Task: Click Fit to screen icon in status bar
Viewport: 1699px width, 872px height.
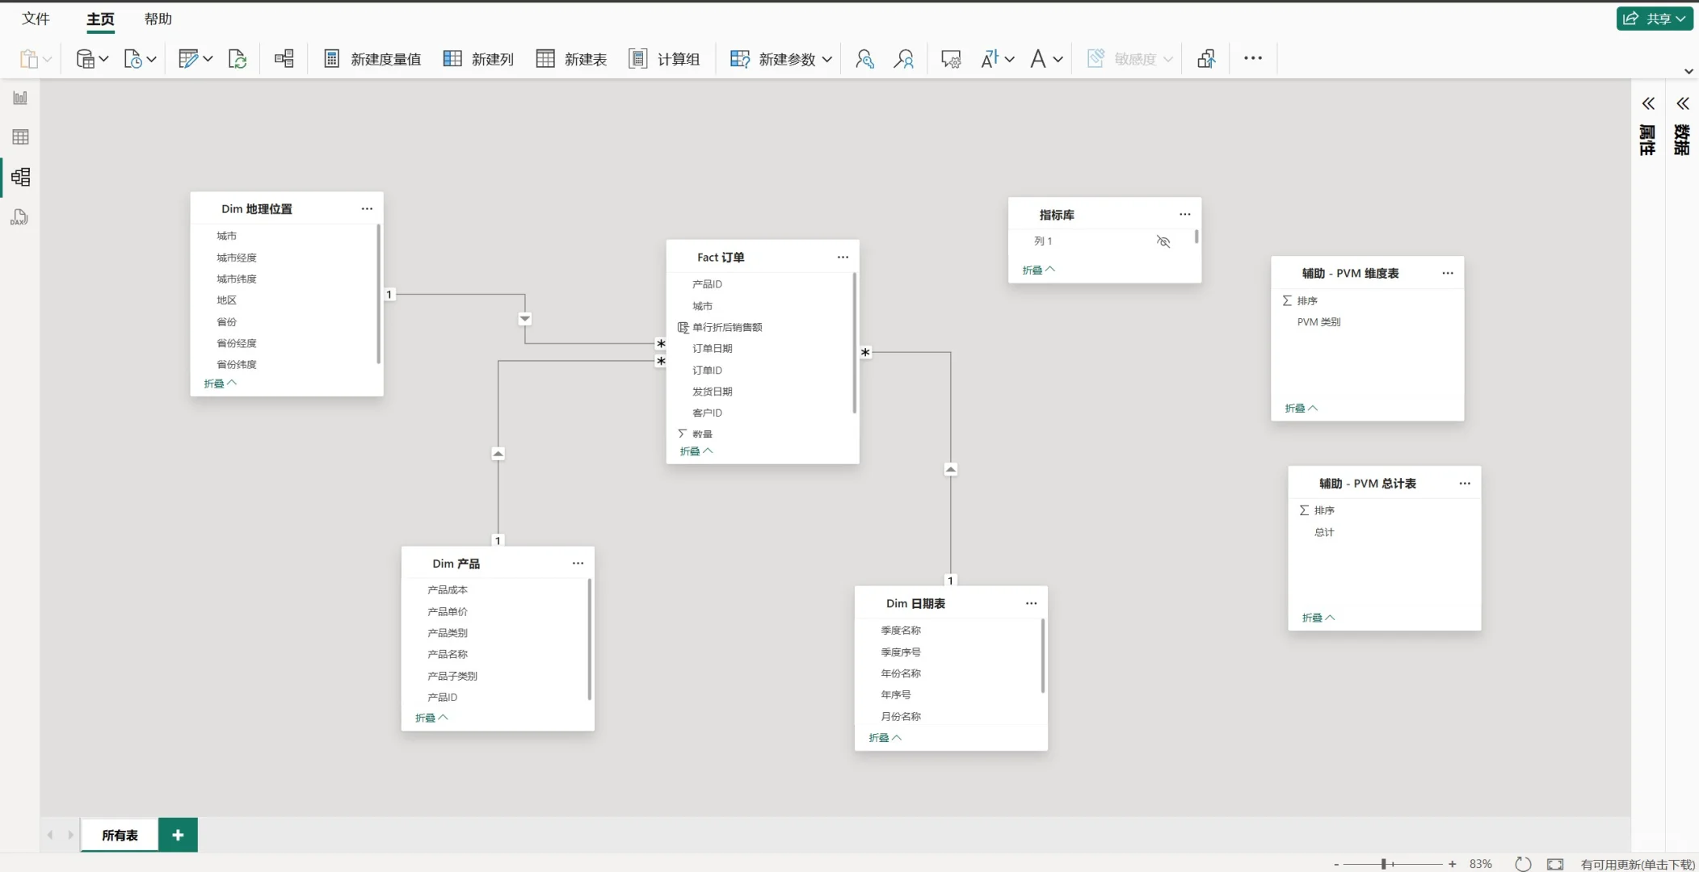Action: [1554, 864]
